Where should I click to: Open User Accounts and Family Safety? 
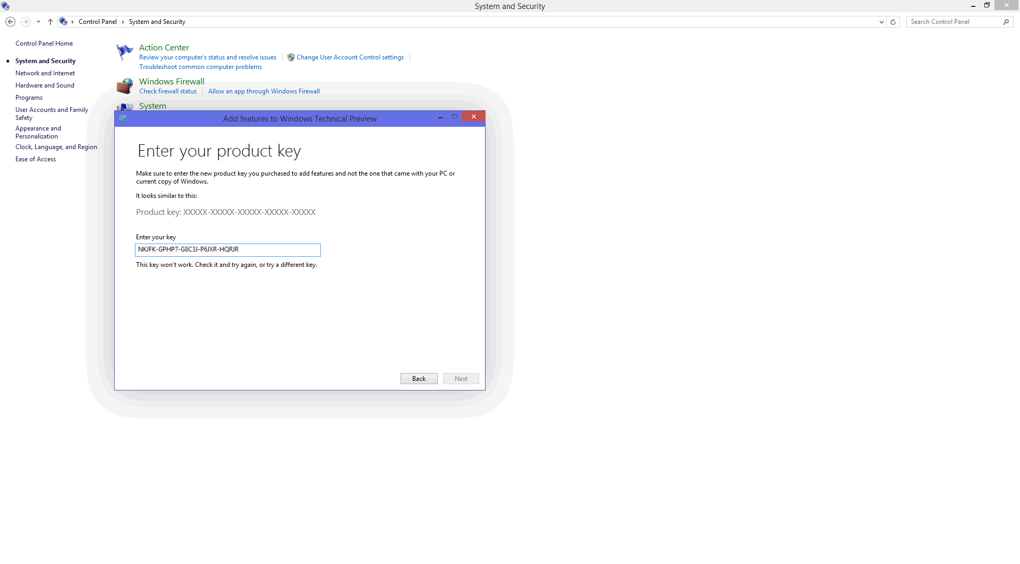point(52,114)
